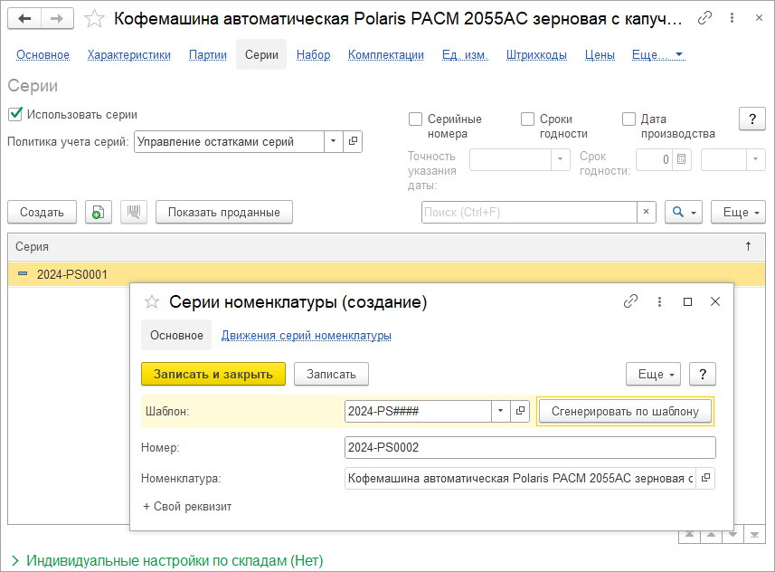Three-dot menu in Серии номенклатуры dialog
775x572 pixels.
pos(659,301)
